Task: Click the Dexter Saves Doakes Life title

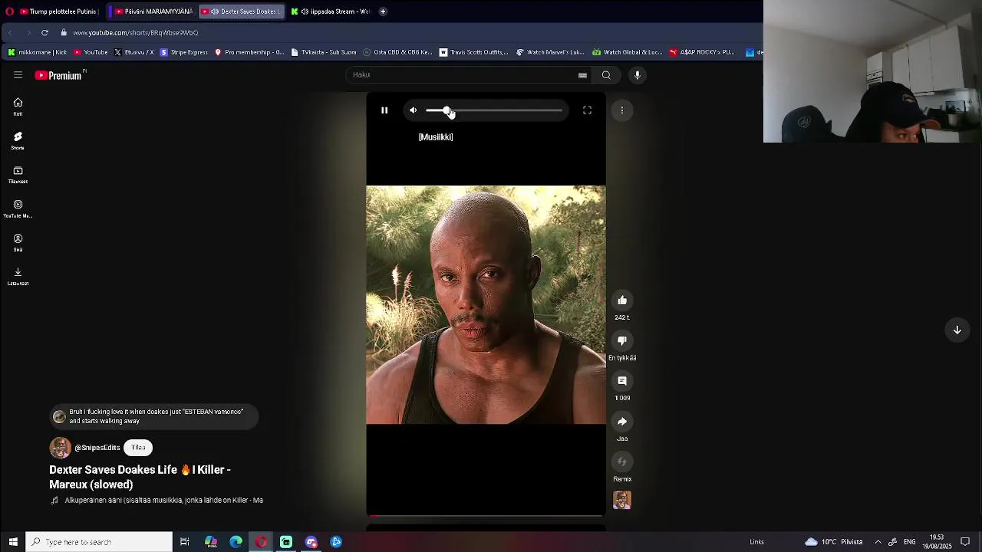Action: [140, 477]
